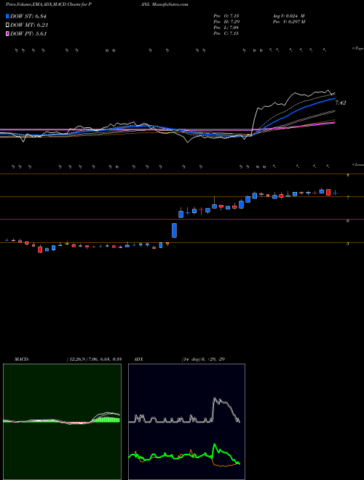The image size is (364, 480).
Task: Click the 'Pre O: 7.18' value
Action: 226,16
